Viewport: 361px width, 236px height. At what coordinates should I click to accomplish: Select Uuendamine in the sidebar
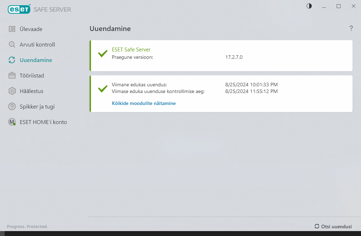36,60
